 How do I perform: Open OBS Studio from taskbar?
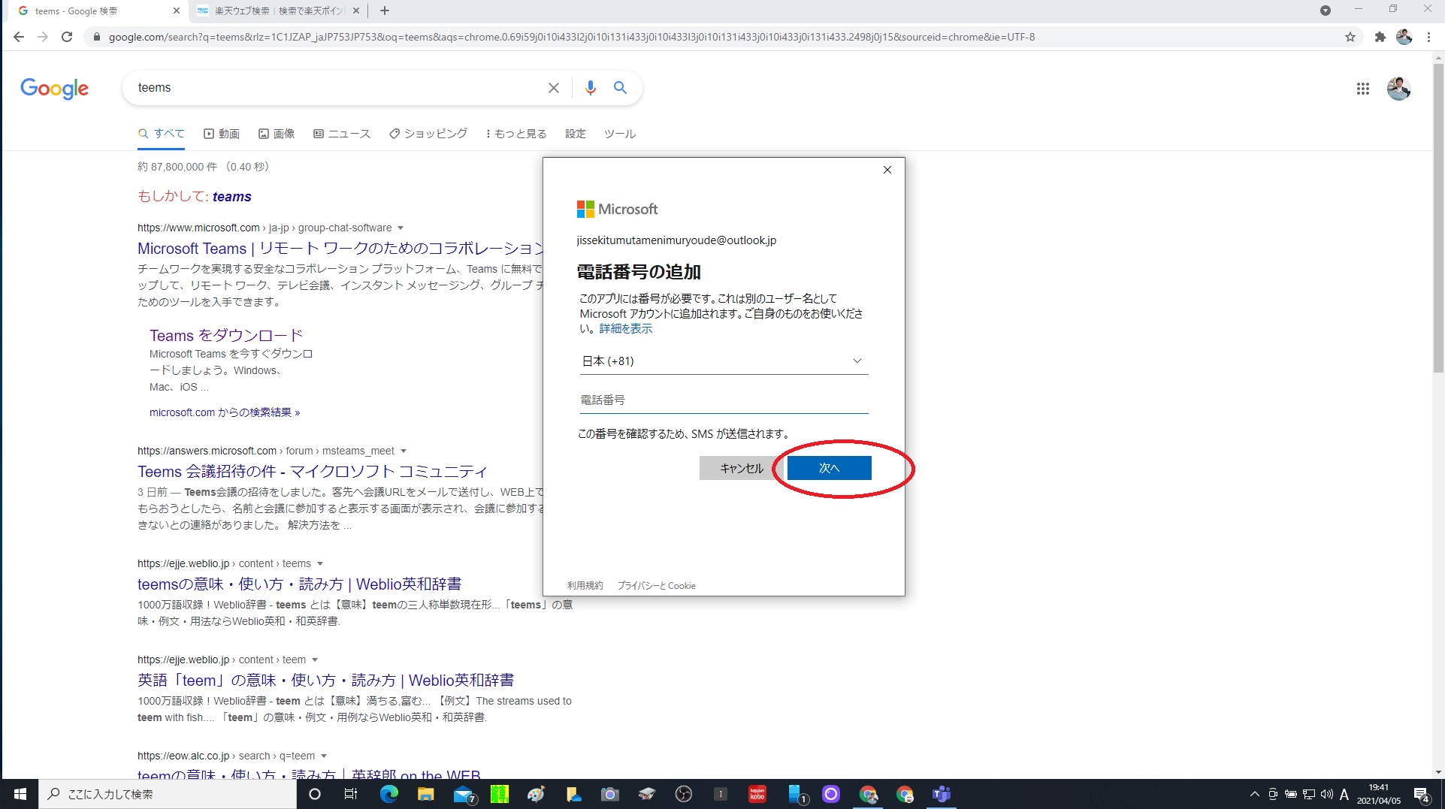point(683,794)
